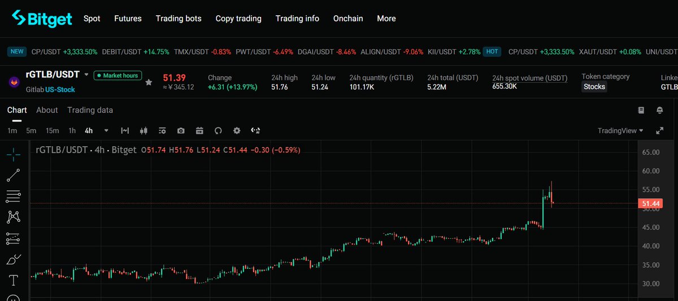Viewport: 678px width, 301px height.
Task: Add rGTLB/USDT to favorites star
Action: click(149, 82)
